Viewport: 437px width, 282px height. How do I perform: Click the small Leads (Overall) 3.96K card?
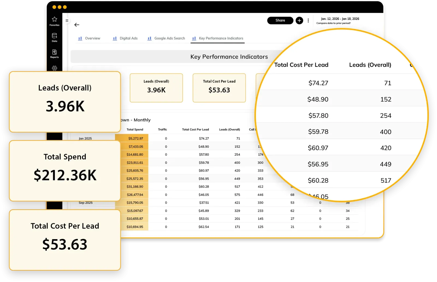(x=156, y=88)
